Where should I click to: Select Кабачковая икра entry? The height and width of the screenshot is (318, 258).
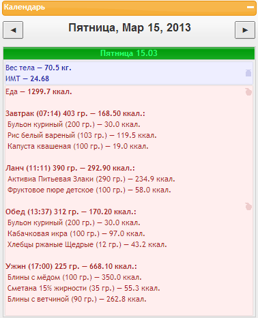(76, 233)
